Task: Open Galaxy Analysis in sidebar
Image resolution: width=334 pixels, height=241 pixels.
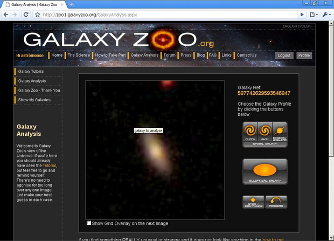Action: point(32,81)
